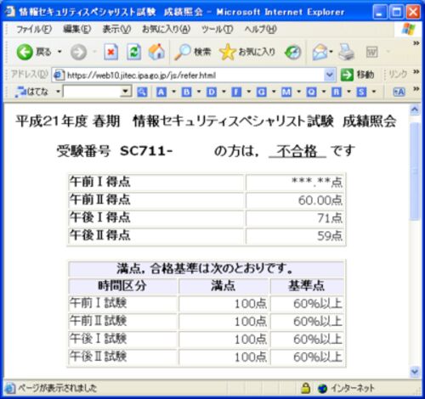Open the address bar URL dropdown

(x=330, y=75)
